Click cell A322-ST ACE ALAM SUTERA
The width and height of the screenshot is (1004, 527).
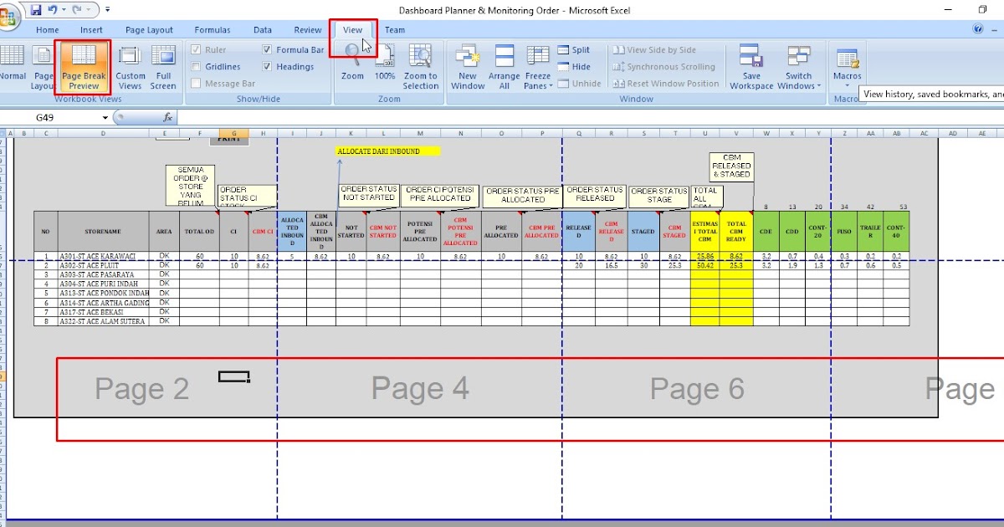click(x=104, y=321)
